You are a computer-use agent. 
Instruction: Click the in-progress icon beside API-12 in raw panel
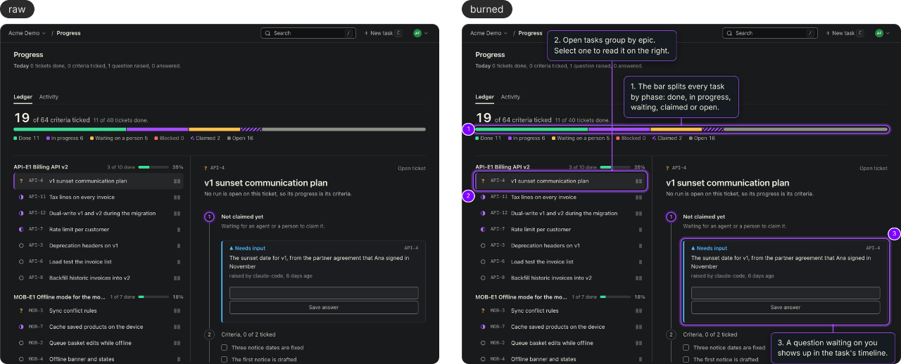(20, 214)
